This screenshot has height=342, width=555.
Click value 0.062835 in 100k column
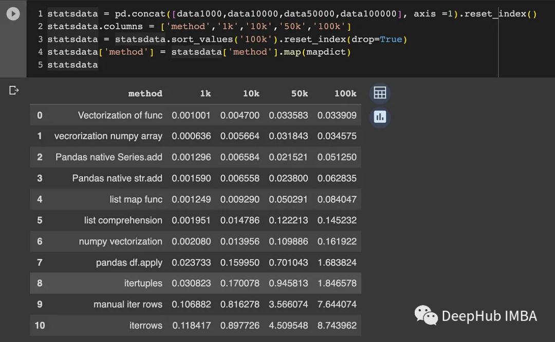tap(337, 178)
